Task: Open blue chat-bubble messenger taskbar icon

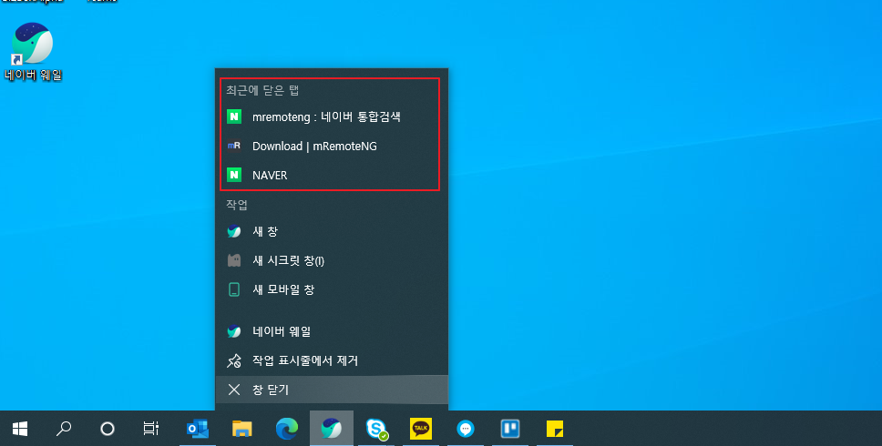Action: 466,429
